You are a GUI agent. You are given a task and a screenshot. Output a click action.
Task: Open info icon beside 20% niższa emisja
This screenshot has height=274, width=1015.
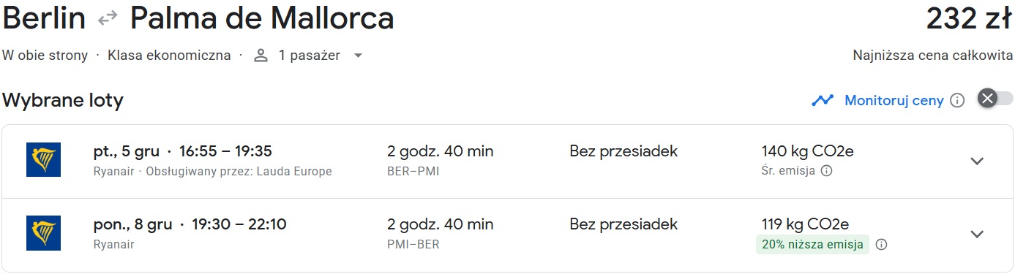[x=881, y=245]
